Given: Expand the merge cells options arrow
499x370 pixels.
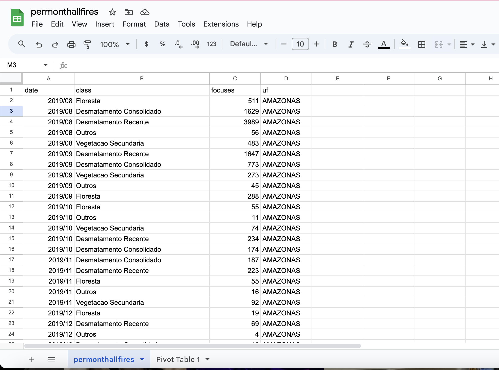Looking at the screenshot, I should (449, 44).
